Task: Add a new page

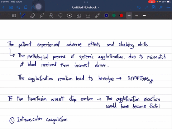Action: coord(153,8)
